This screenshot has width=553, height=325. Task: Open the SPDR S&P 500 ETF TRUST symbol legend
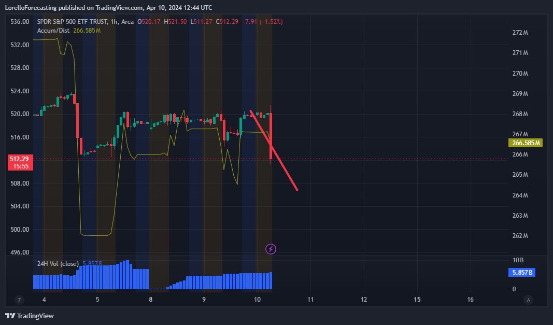click(86, 22)
